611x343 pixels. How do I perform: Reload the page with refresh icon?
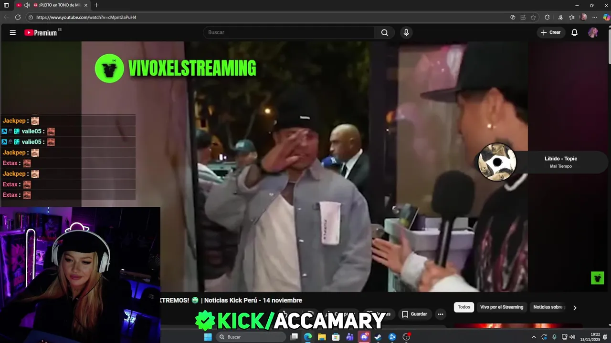(x=18, y=17)
